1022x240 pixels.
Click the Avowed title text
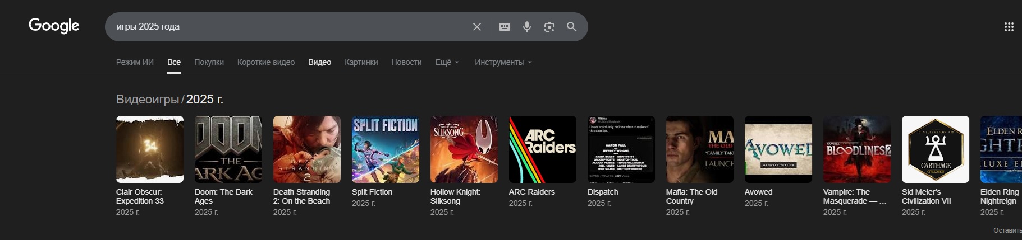click(758, 192)
